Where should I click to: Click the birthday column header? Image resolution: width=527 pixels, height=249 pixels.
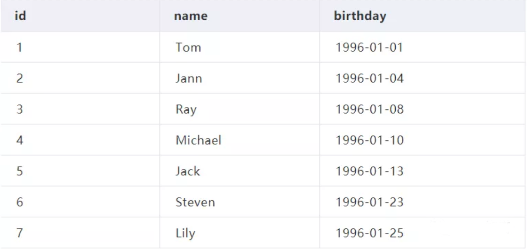point(360,16)
